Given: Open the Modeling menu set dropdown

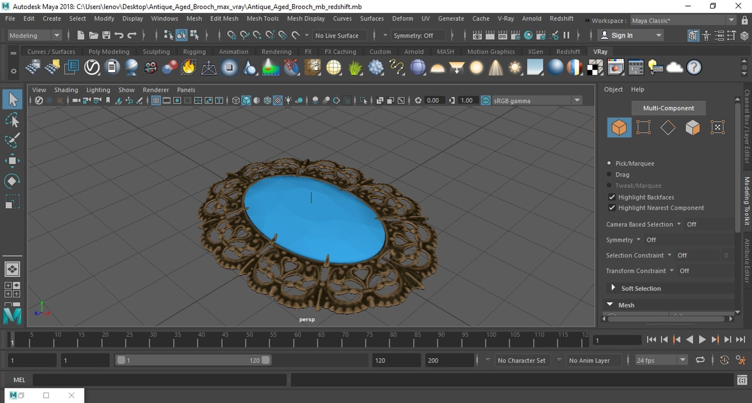Looking at the screenshot, I should coord(35,35).
